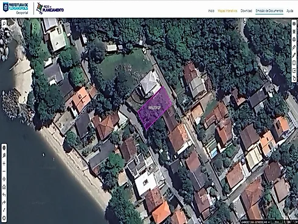The height and width of the screenshot is (224, 298).
Task: Open the Download page link
Action: [246, 11]
